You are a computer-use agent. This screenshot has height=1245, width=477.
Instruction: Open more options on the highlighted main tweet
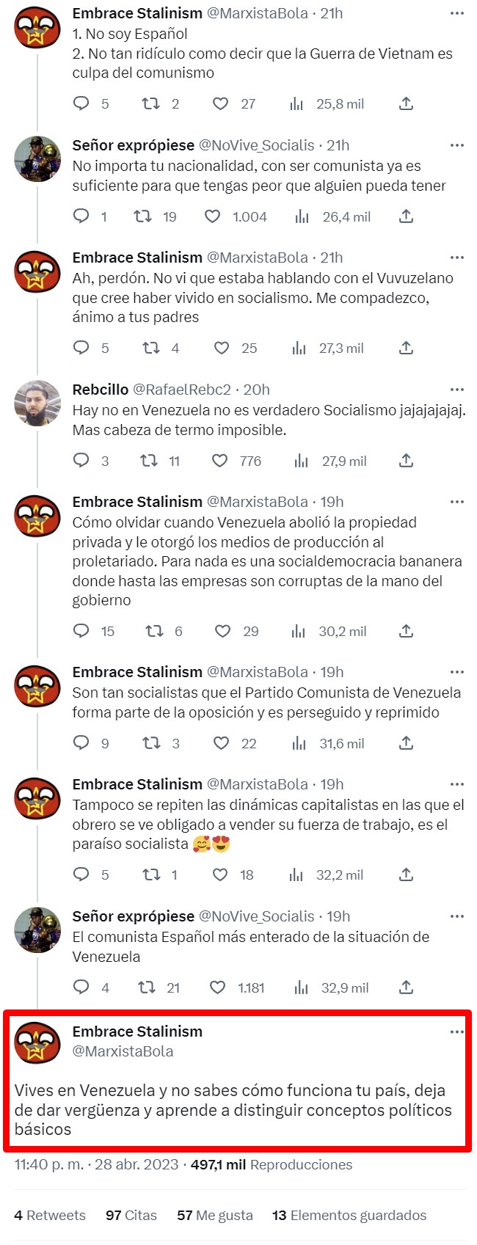[457, 1032]
